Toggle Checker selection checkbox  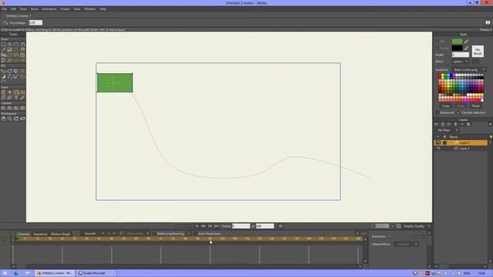[x=458, y=112]
